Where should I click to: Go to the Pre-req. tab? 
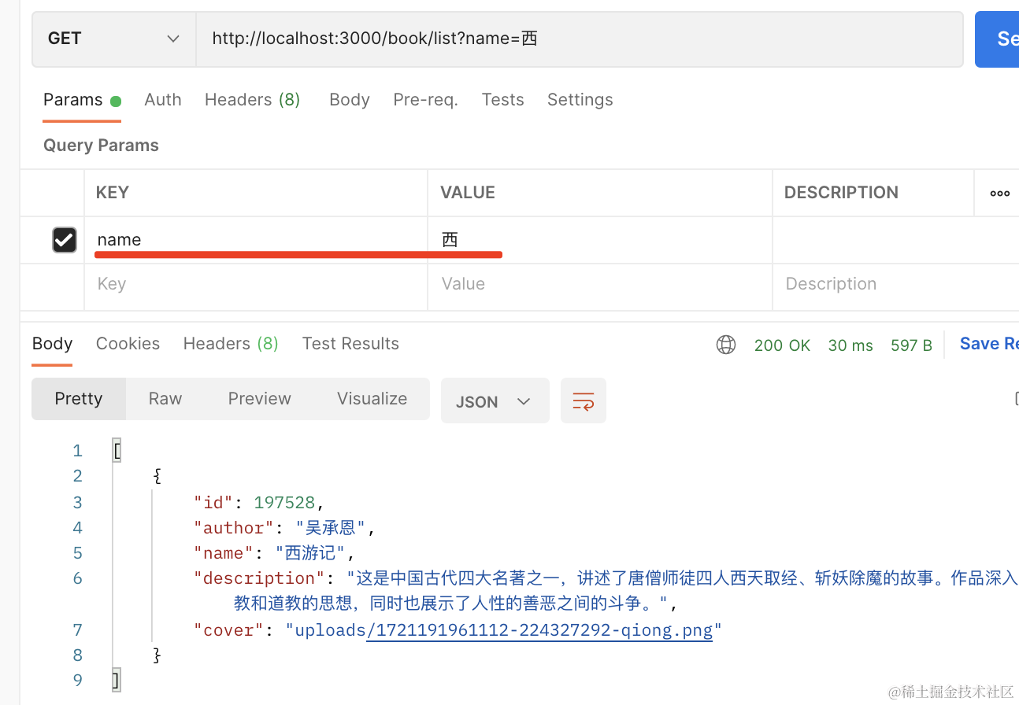coord(425,100)
